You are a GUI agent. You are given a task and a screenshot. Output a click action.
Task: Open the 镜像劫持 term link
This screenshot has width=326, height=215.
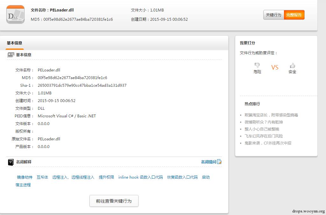(x=25, y=177)
